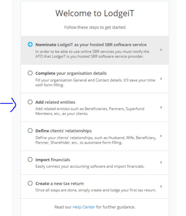Viewport: 186px width, 216px height.
Task: Select the Import financials circle
Action: coord(30,159)
